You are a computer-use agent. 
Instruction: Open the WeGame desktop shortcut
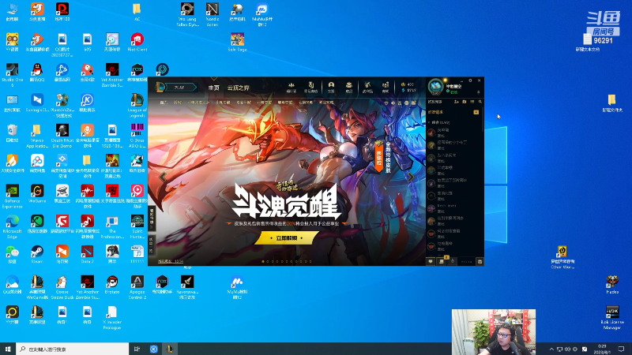pyautogui.click(x=37, y=193)
